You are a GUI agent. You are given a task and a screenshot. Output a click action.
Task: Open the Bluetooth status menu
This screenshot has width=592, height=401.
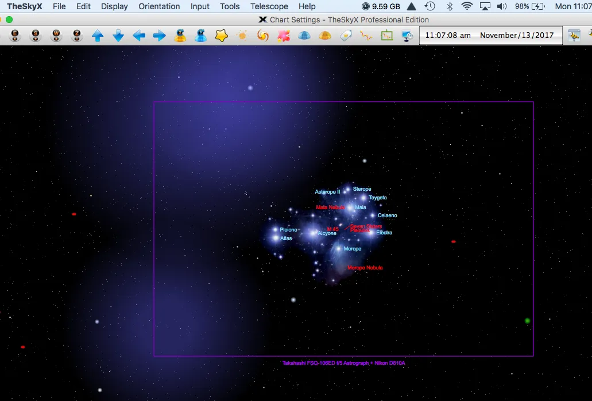click(450, 6)
